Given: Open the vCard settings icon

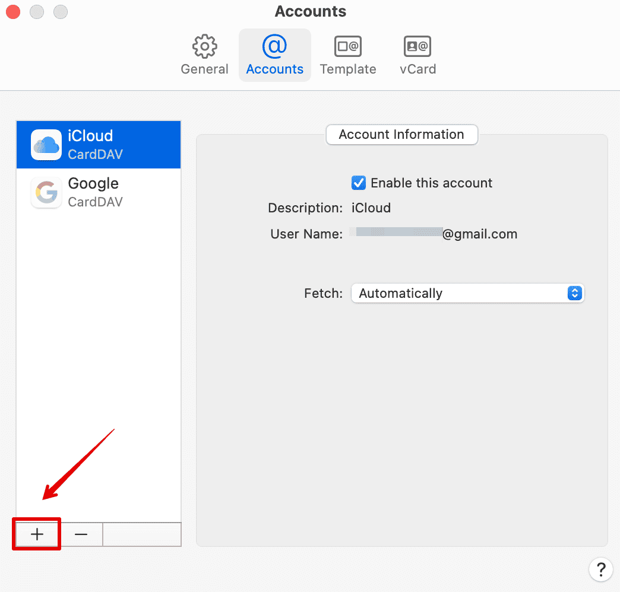Looking at the screenshot, I should 417,46.
